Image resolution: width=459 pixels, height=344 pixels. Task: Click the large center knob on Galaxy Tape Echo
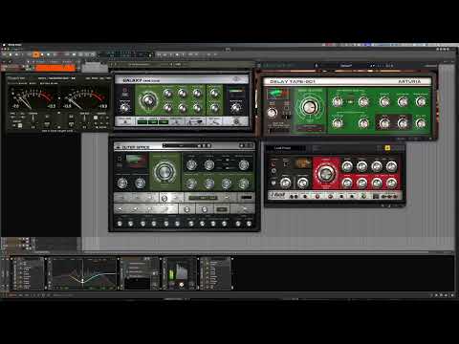147,100
